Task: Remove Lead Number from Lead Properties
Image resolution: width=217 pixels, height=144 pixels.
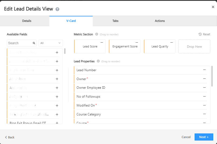Action: point(205,70)
